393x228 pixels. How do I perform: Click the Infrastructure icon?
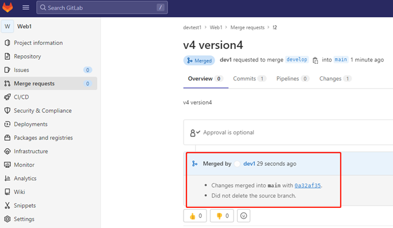pos(7,151)
